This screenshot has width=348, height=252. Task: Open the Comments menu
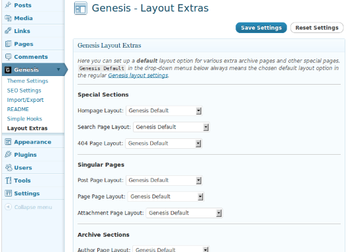point(31,57)
